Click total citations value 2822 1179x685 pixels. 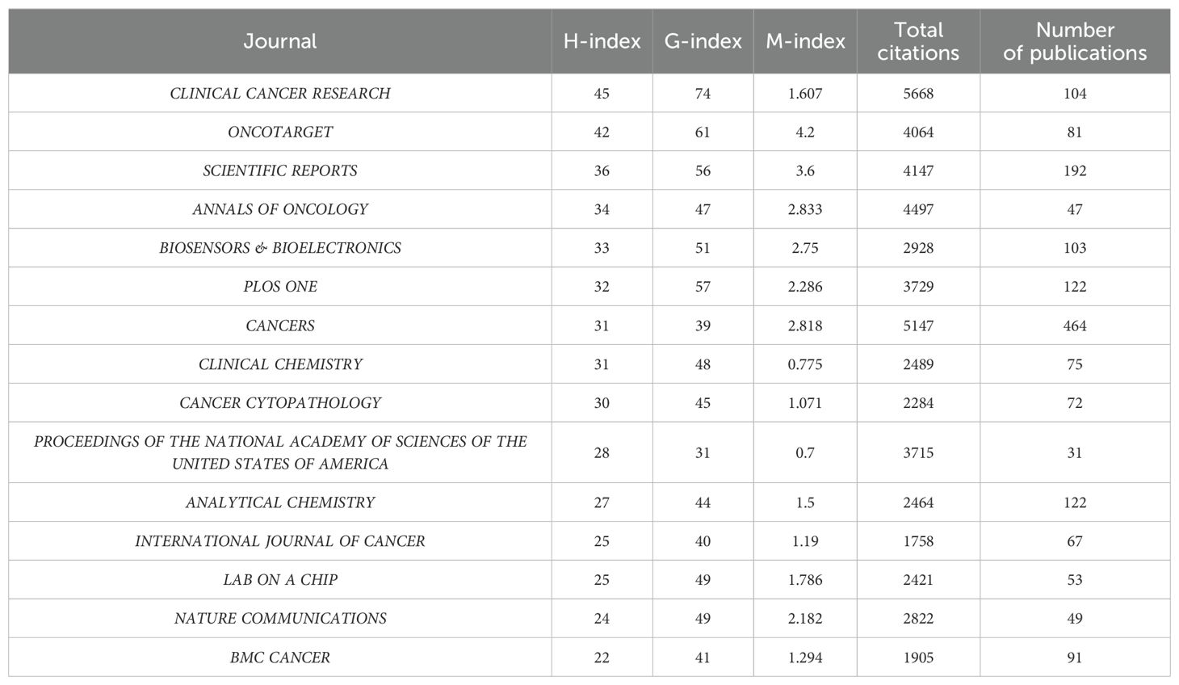(x=918, y=620)
